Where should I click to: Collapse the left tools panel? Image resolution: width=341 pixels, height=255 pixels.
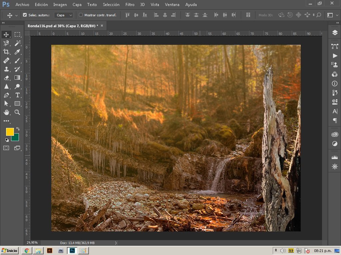[3, 23]
